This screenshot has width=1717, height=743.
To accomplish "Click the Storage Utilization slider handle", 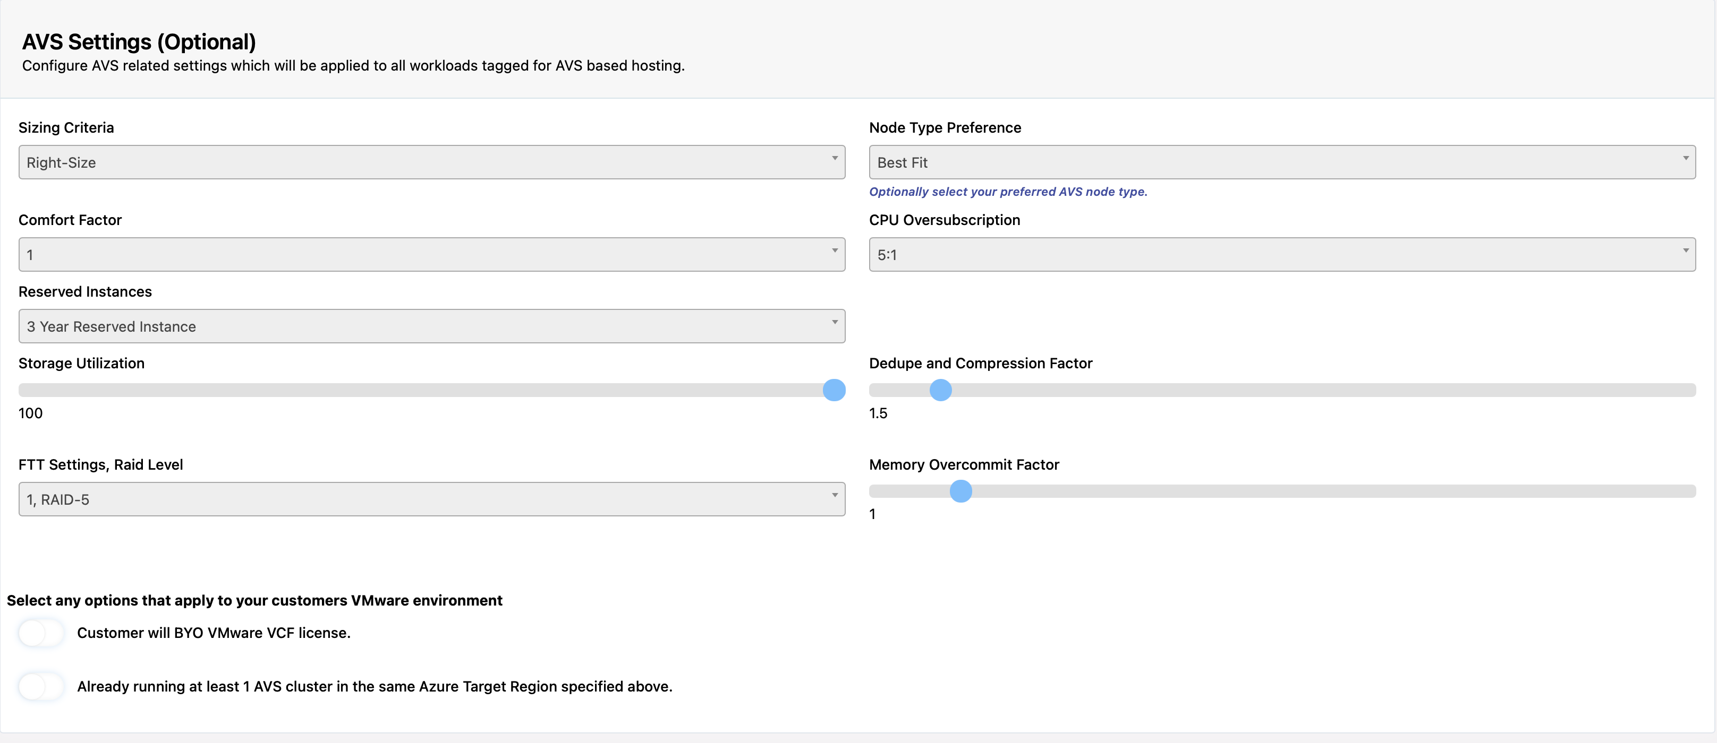I will point(834,390).
